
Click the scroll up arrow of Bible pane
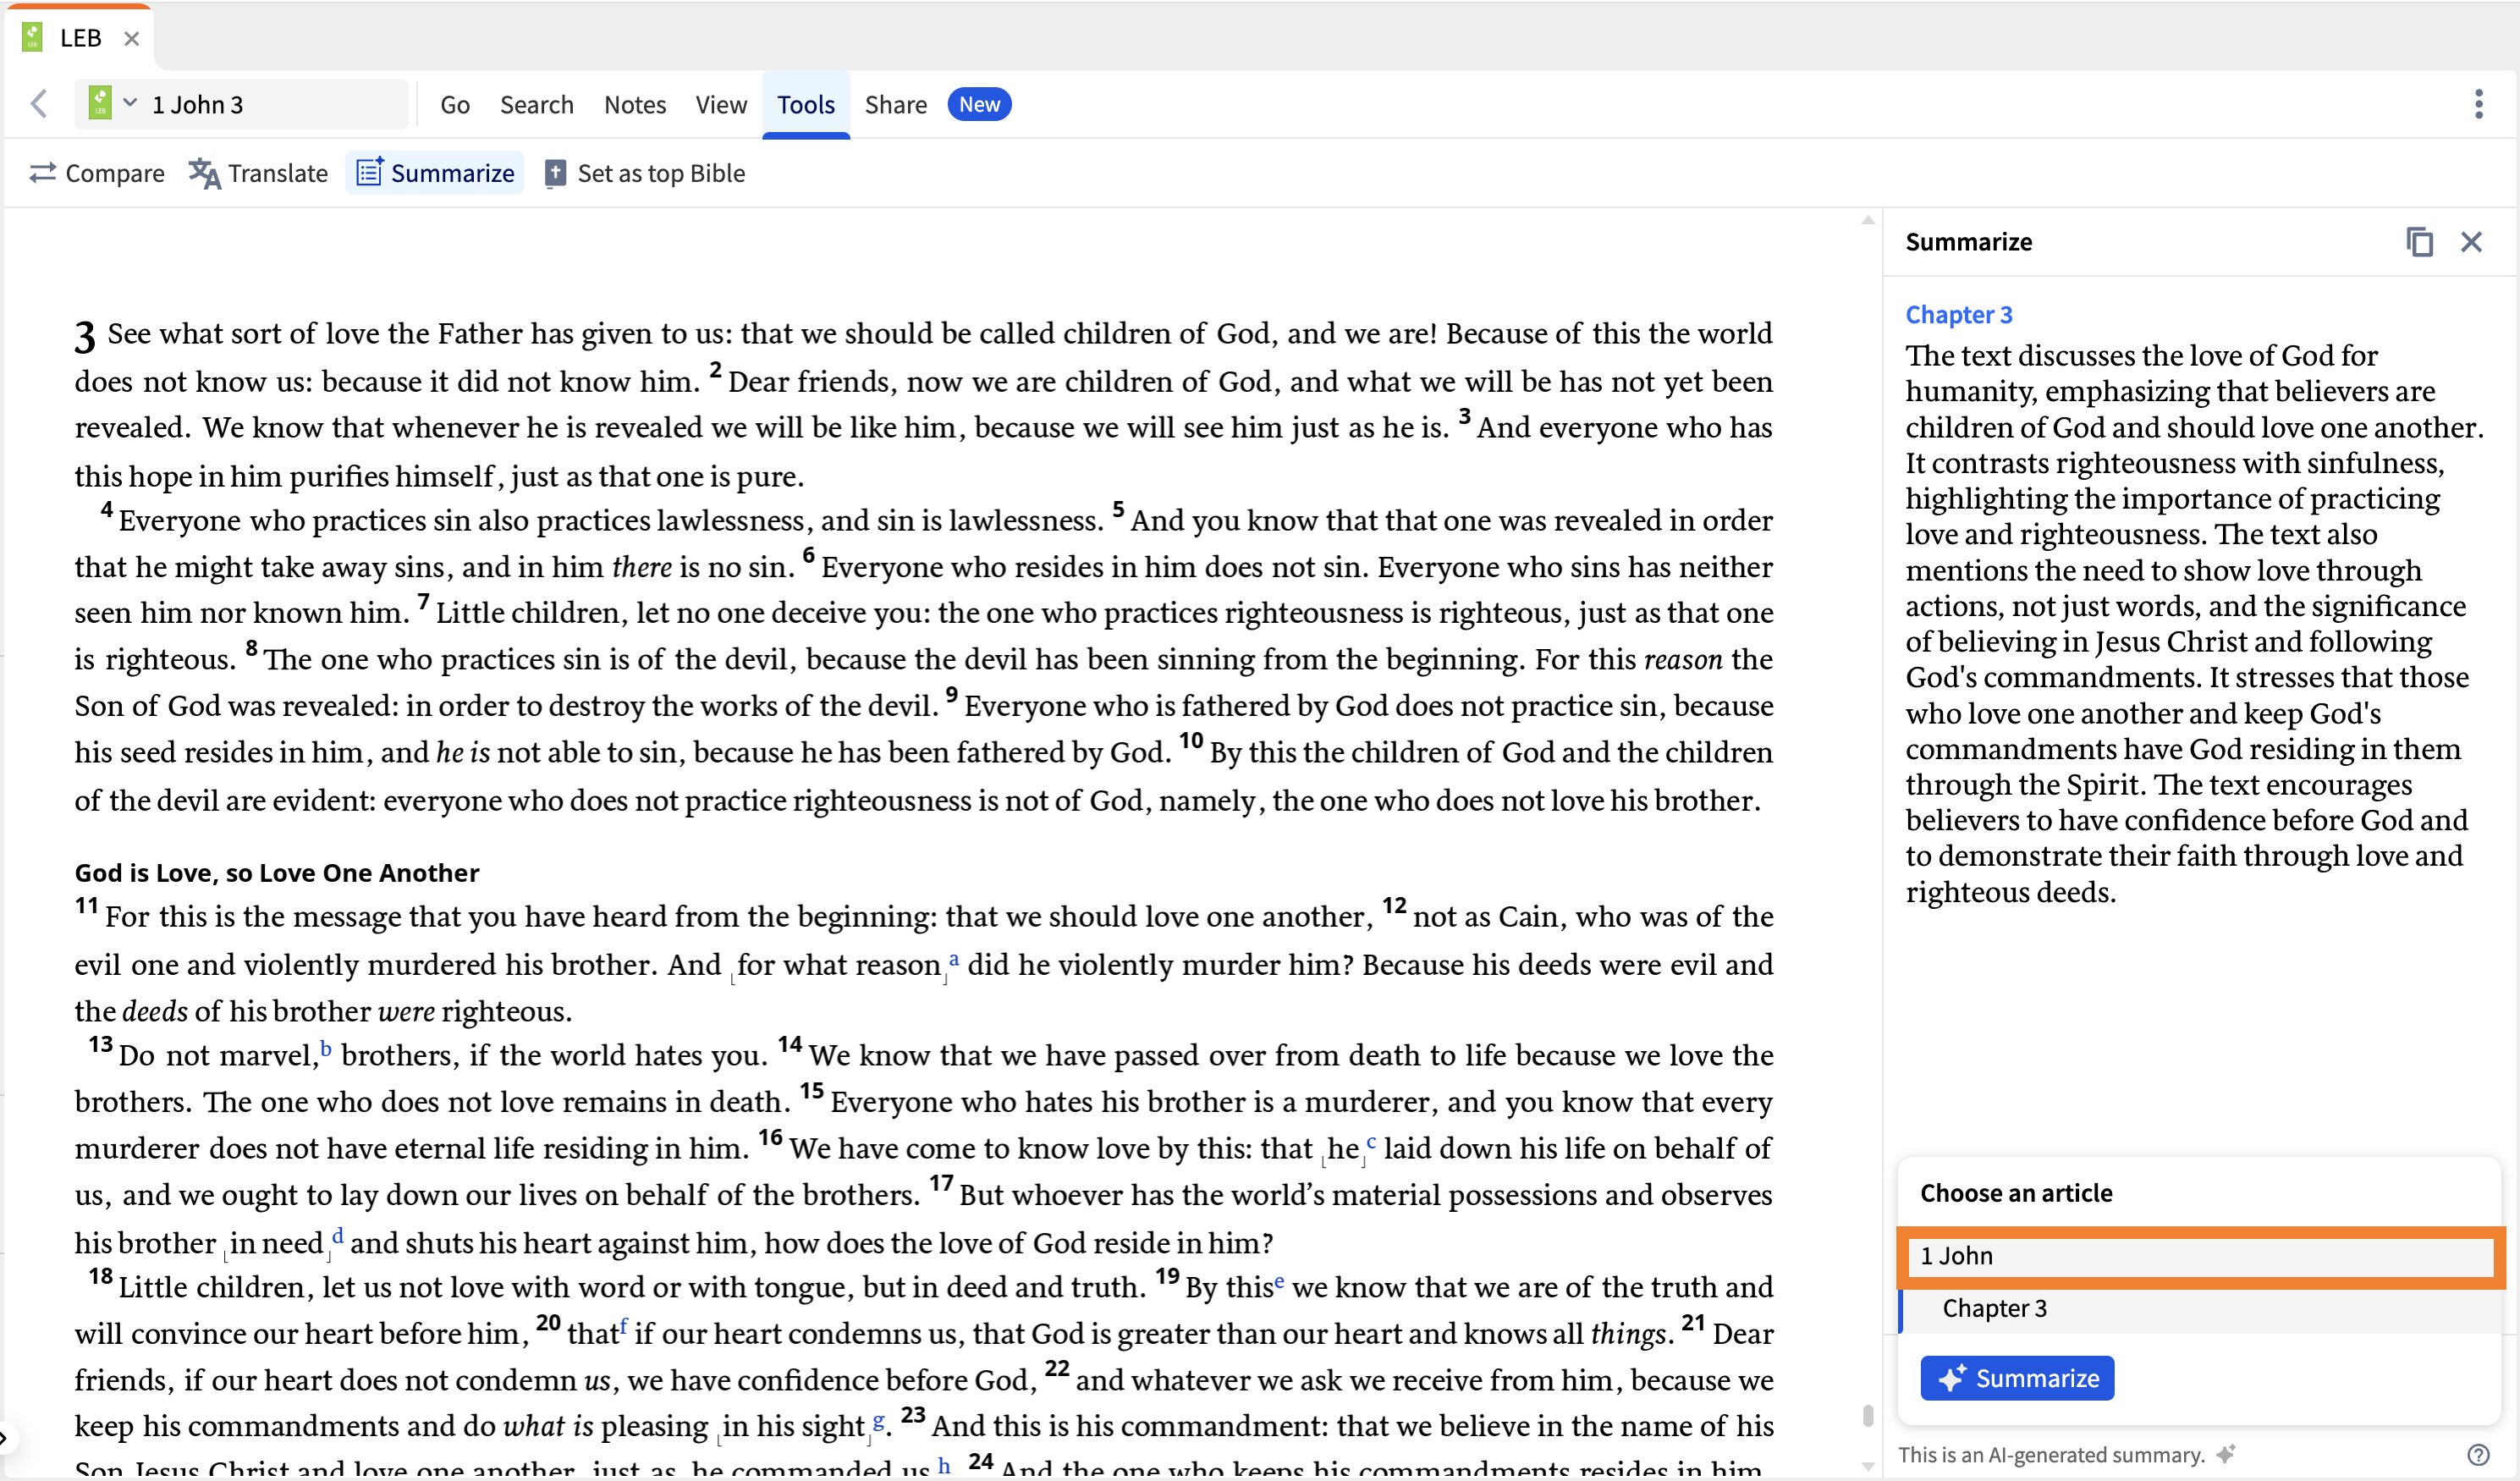(x=1867, y=220)
